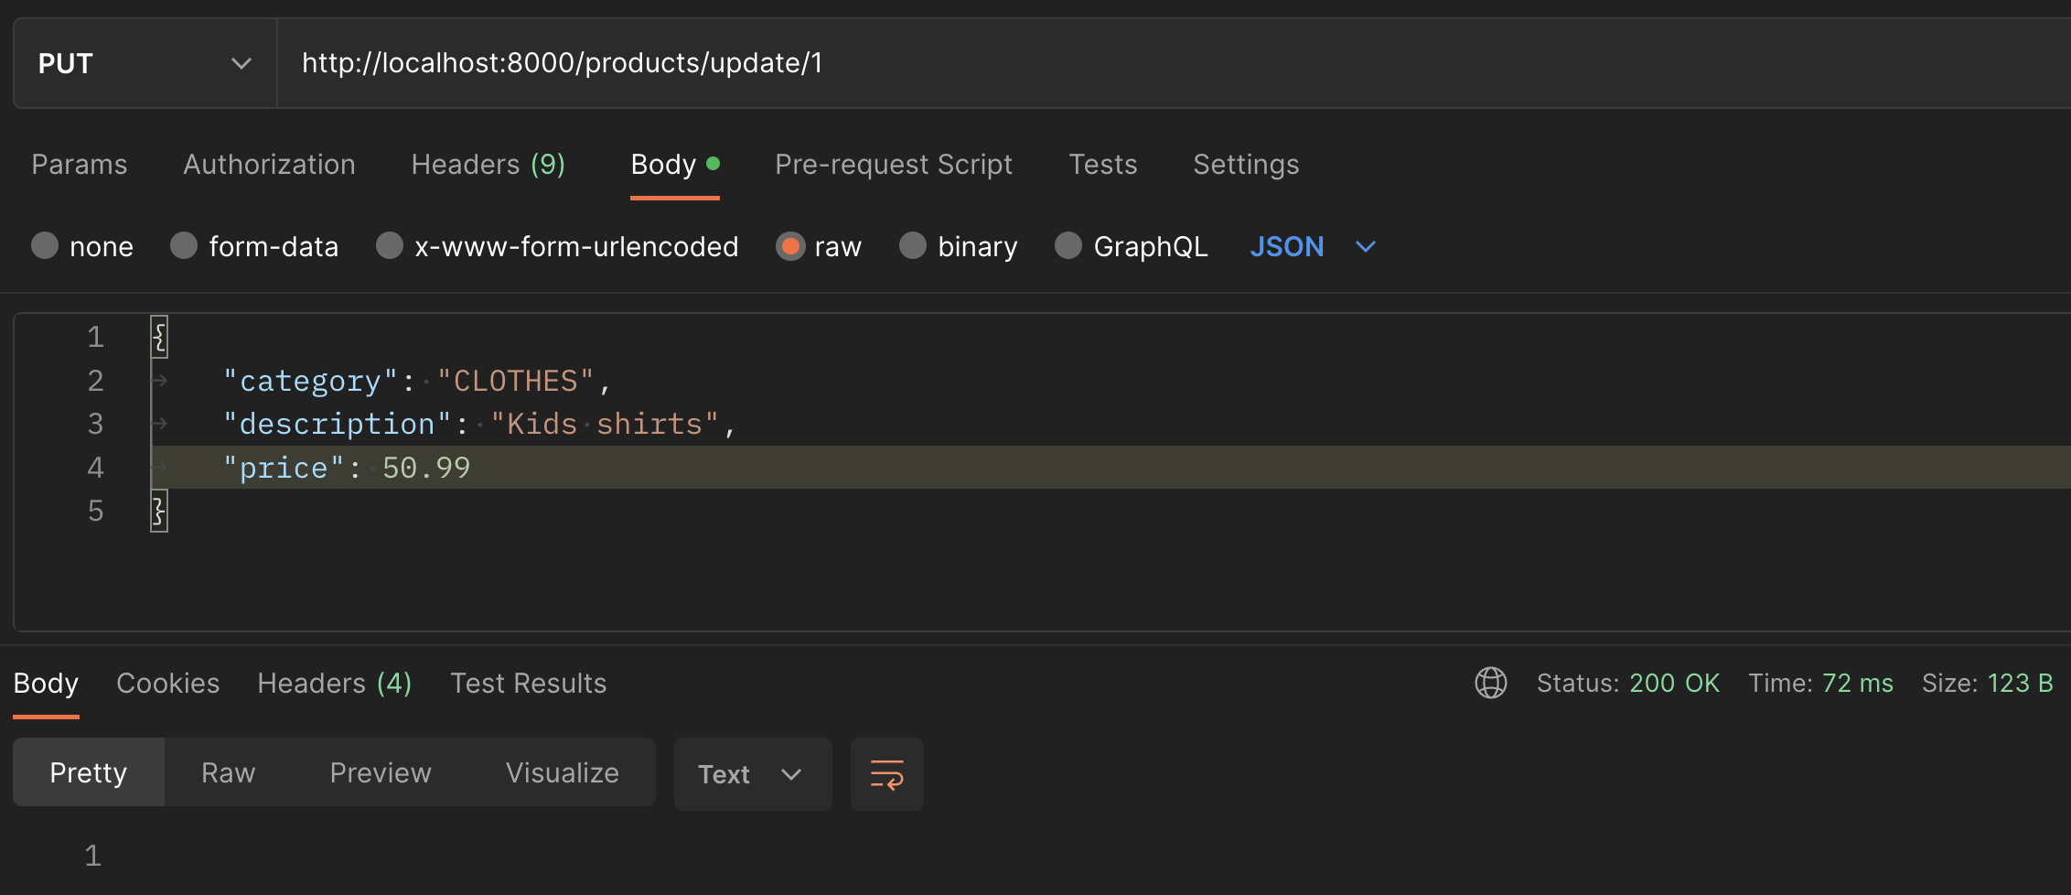2071x895 pixels.
Task: Select the binary radio option
Action: (913, 246)
